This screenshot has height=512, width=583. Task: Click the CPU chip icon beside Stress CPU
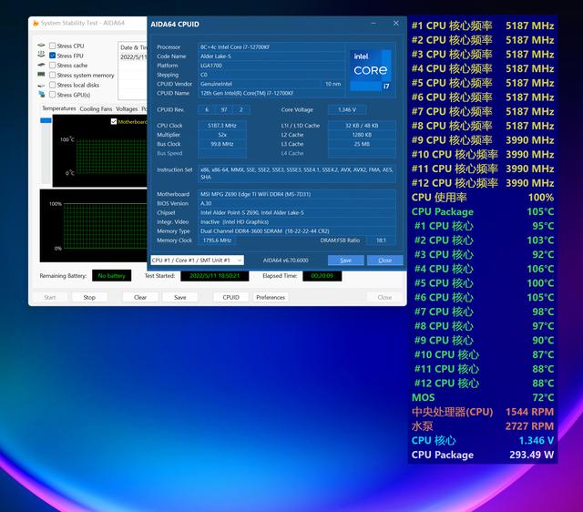pyautogui.click(x=41, y=46)
